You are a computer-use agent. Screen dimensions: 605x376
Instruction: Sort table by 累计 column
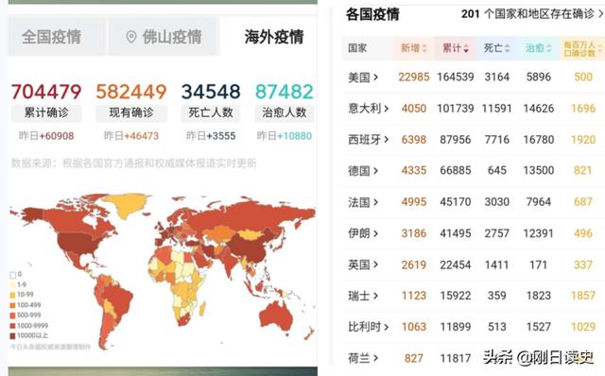[x=456, y=48]
